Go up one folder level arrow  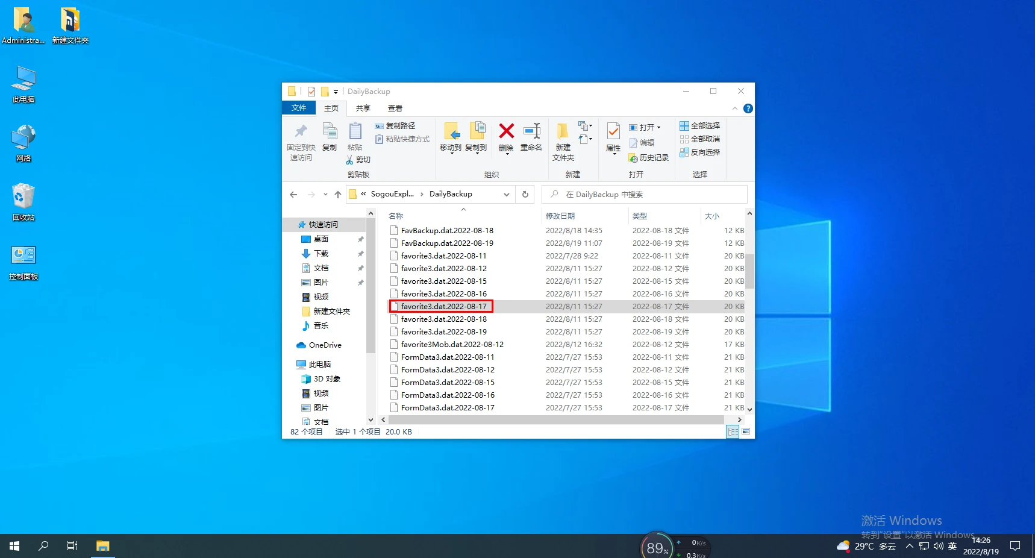pos(338,194)
